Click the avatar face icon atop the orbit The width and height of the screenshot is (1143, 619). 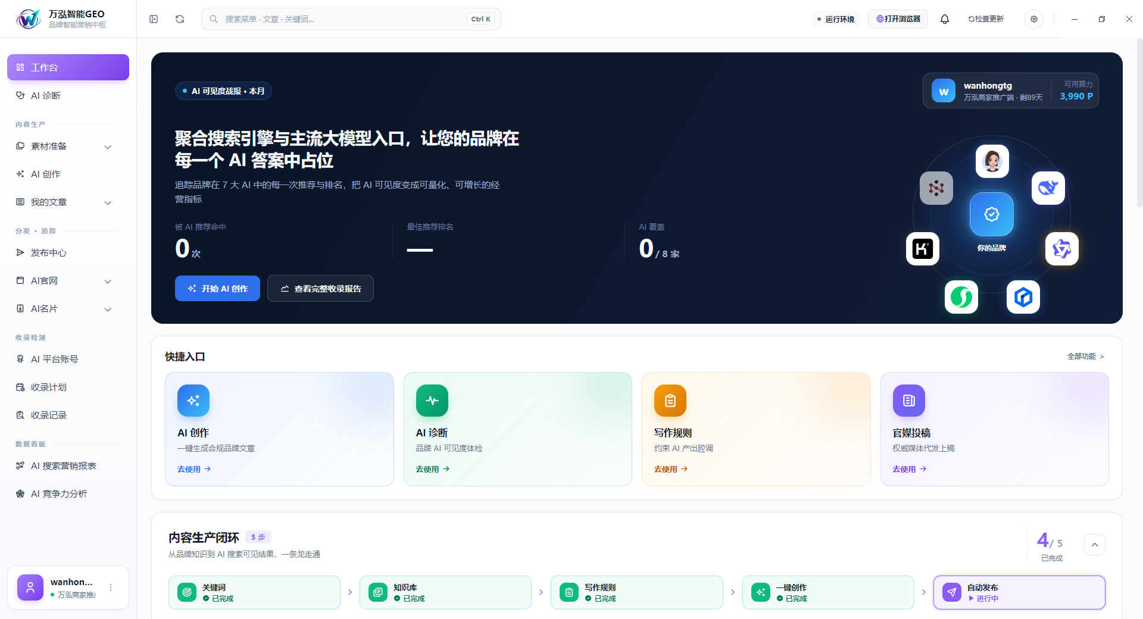[992, 161]
